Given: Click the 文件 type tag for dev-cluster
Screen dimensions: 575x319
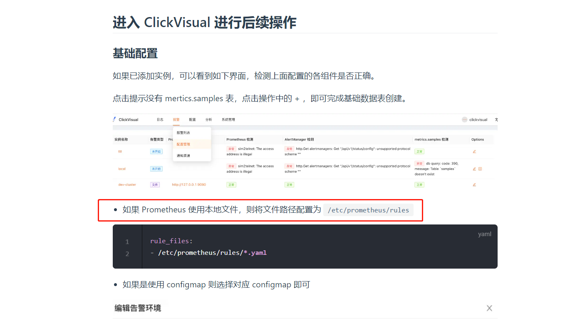Looking at the screenshot, I should 155,184.
